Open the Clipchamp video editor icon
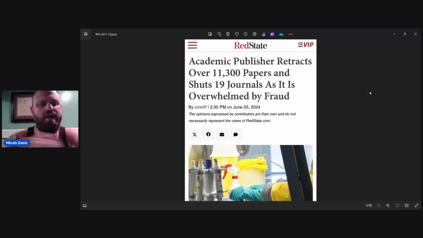Viewport: 423px width, 238px height. (272, 34)
